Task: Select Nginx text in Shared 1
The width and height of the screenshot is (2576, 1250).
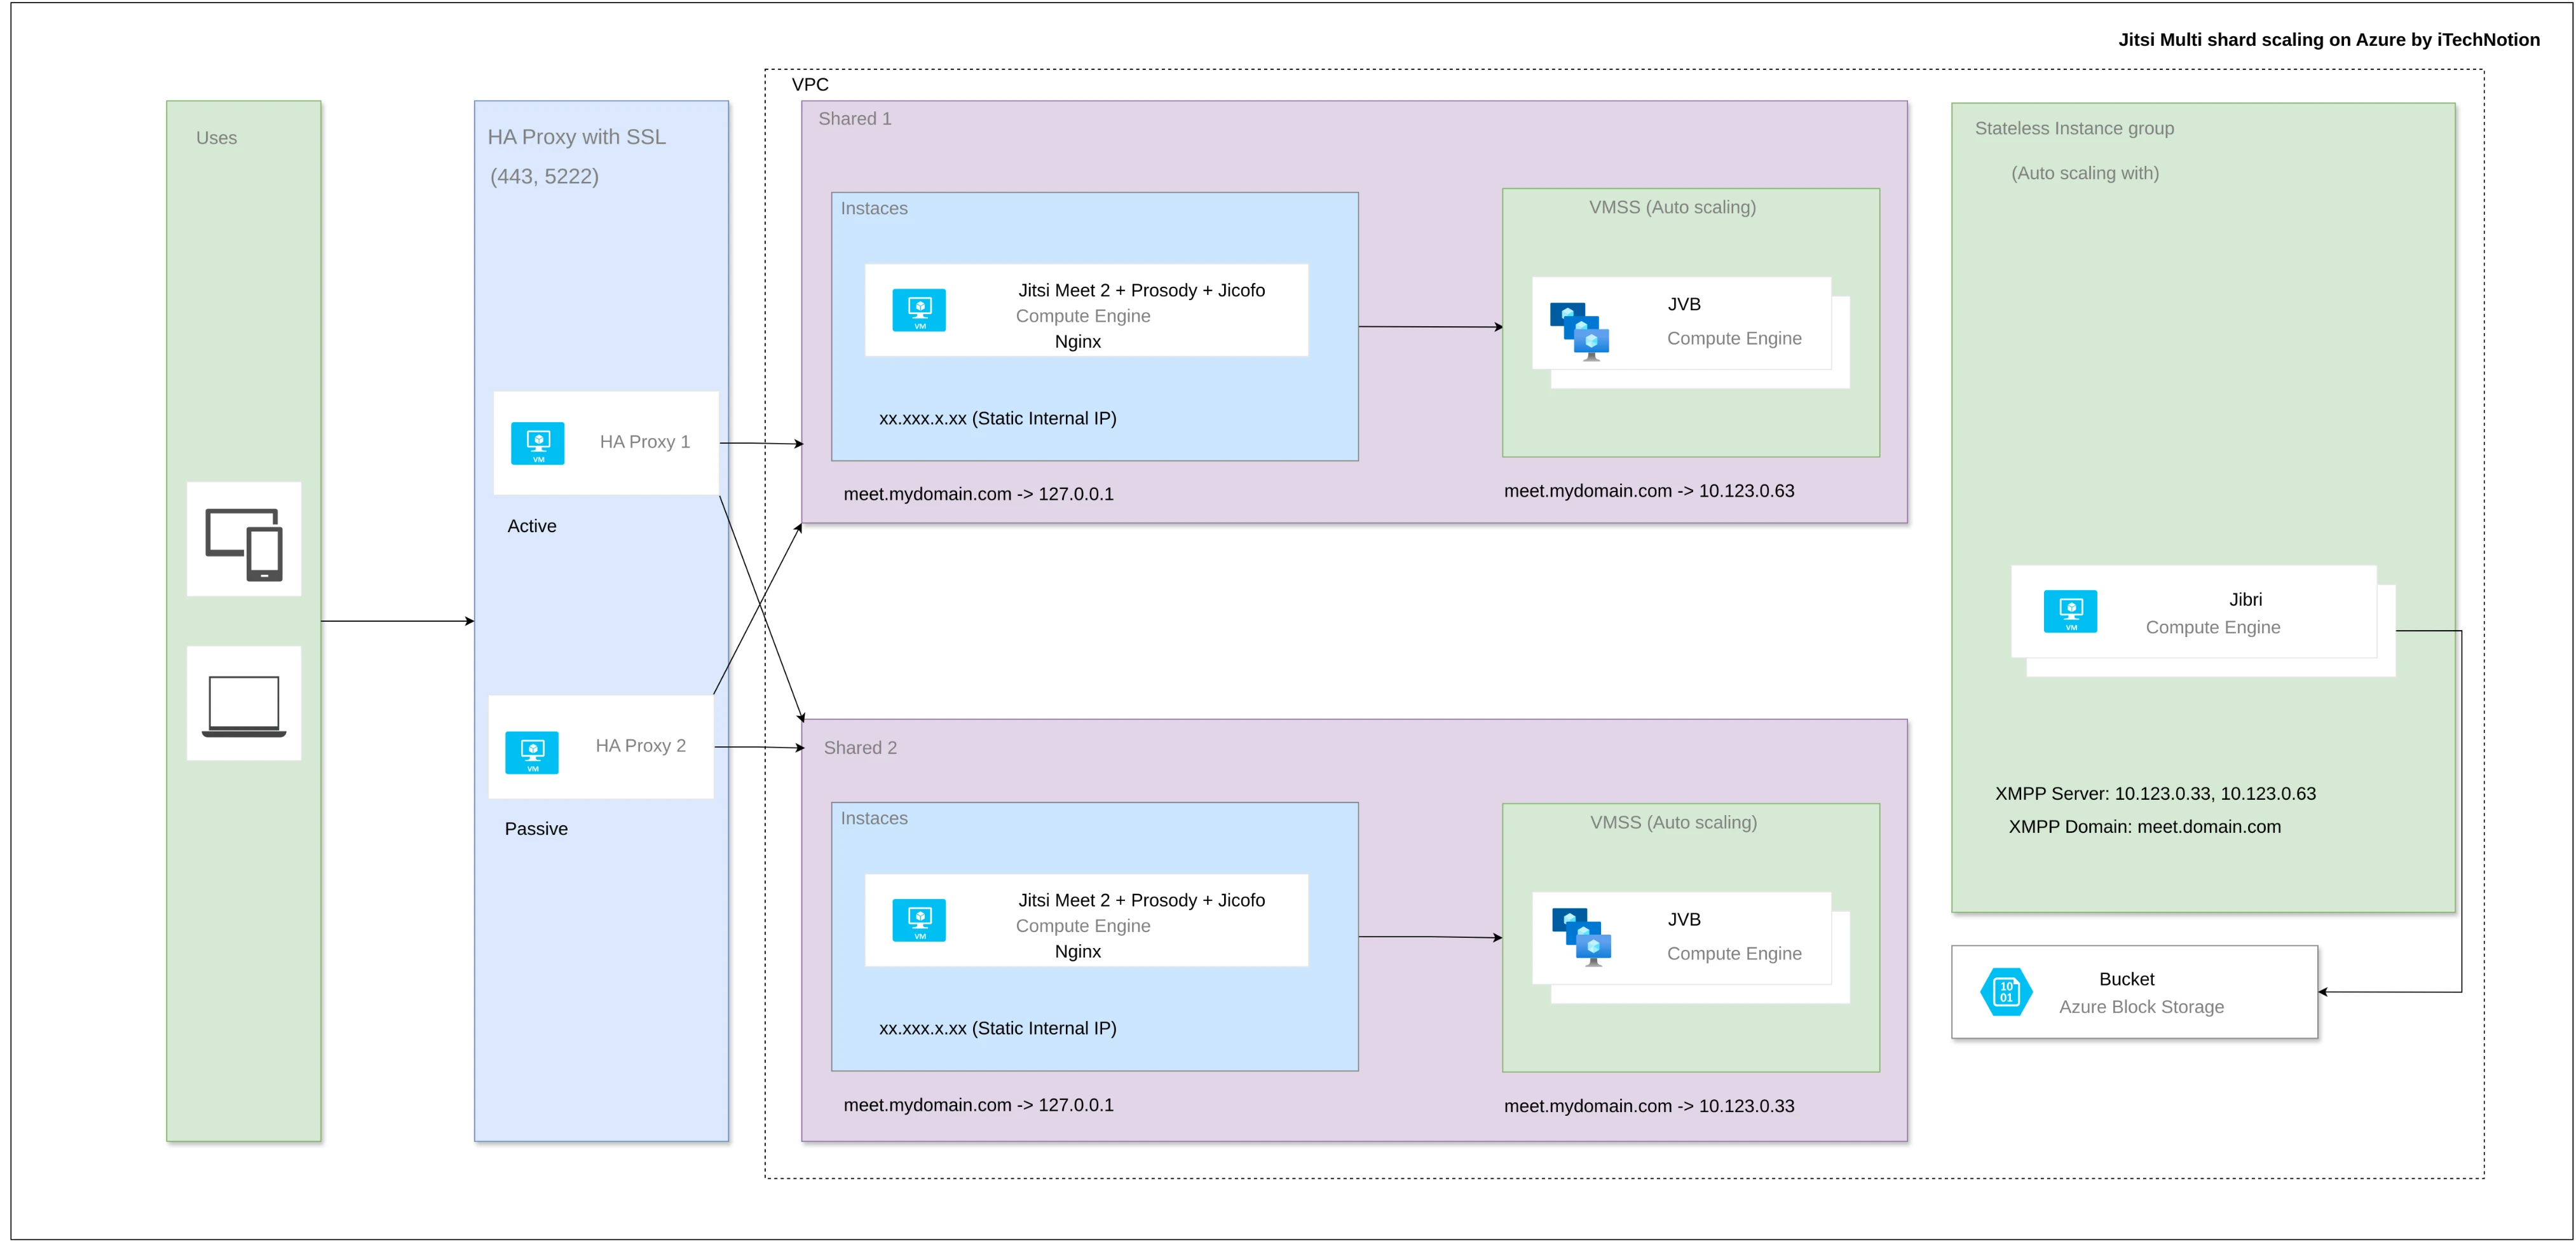Action: tap(1078, 342)
